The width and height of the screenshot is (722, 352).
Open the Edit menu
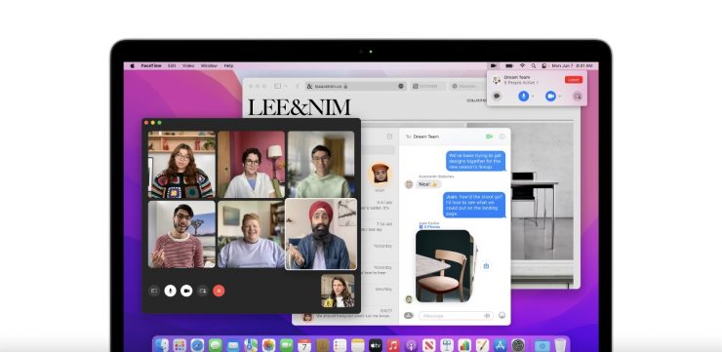click(x=172, y=65)
